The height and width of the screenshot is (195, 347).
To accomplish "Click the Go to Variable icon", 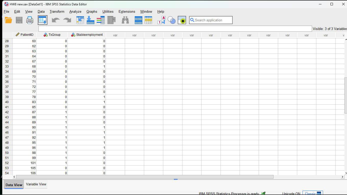I will click(91, 20).
